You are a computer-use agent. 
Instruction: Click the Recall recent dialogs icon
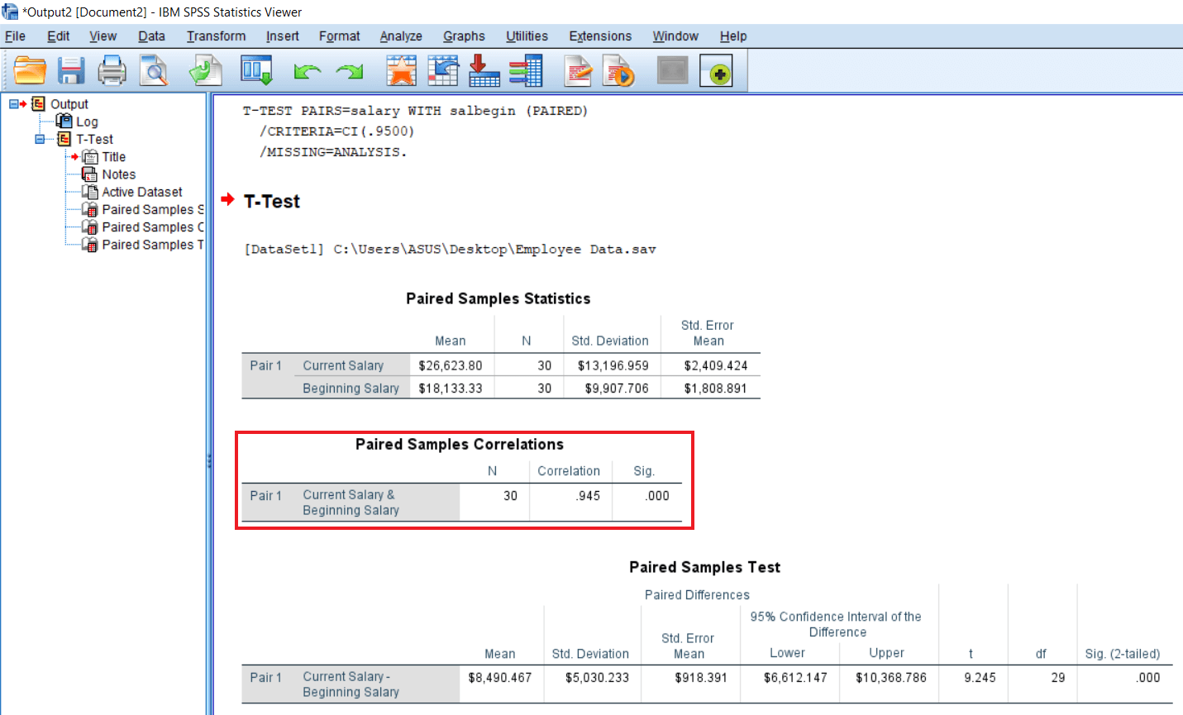click(x=256, y=71)
